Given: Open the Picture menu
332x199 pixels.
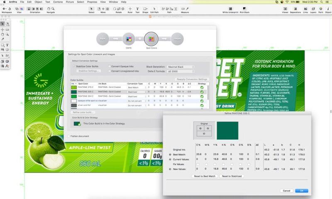Looking at the screenshot, I should point(70,2).
